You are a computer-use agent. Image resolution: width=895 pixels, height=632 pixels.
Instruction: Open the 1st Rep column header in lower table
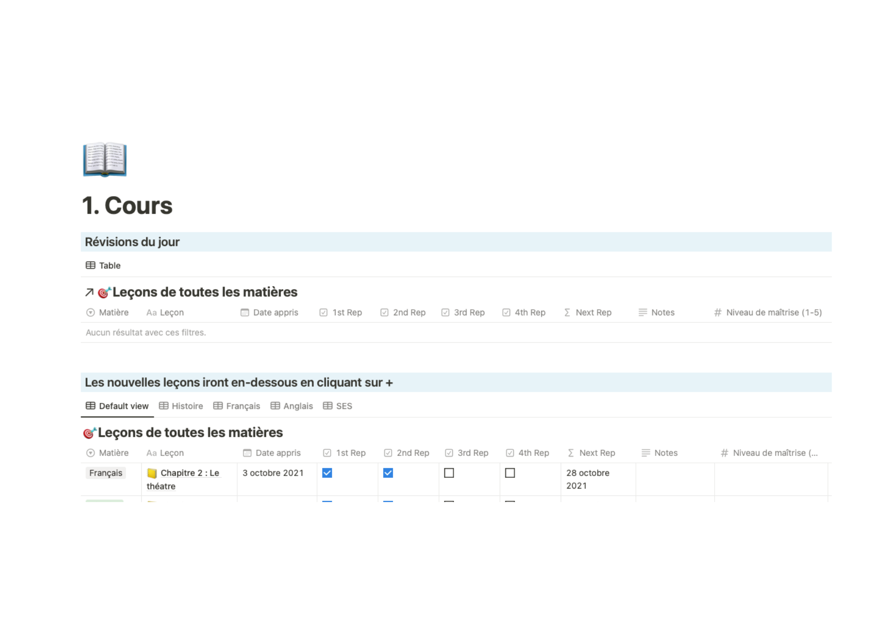click(344, 453)
